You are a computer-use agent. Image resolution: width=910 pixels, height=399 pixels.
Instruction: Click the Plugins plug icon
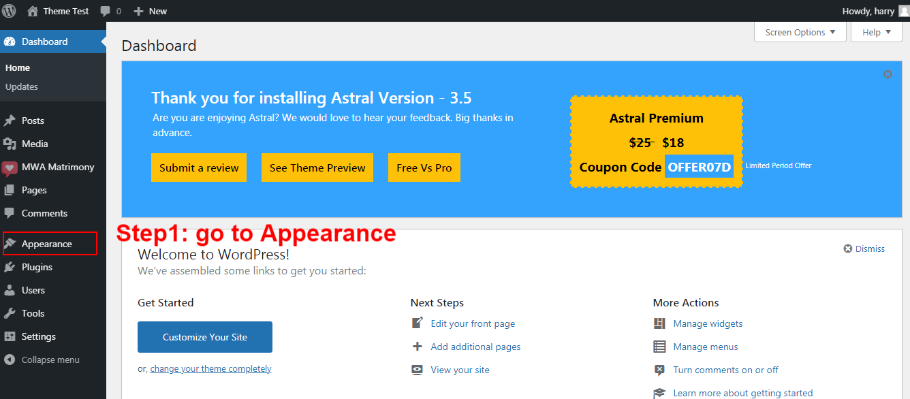(x=10, y=267)
